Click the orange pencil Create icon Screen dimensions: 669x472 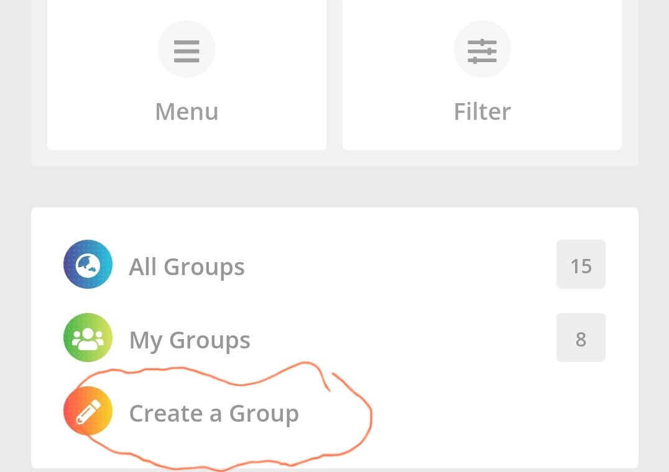point(88,411)
